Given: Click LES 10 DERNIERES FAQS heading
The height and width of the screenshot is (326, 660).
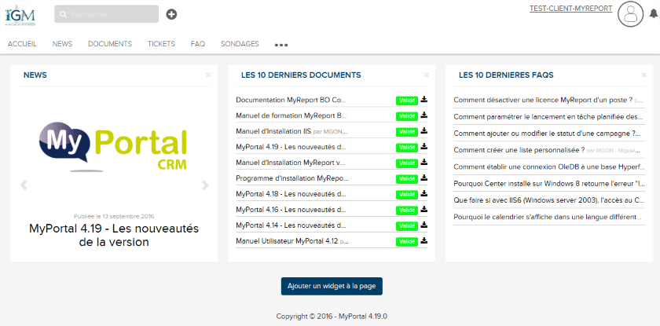Looking at the screenshot, I should [506, 75].
